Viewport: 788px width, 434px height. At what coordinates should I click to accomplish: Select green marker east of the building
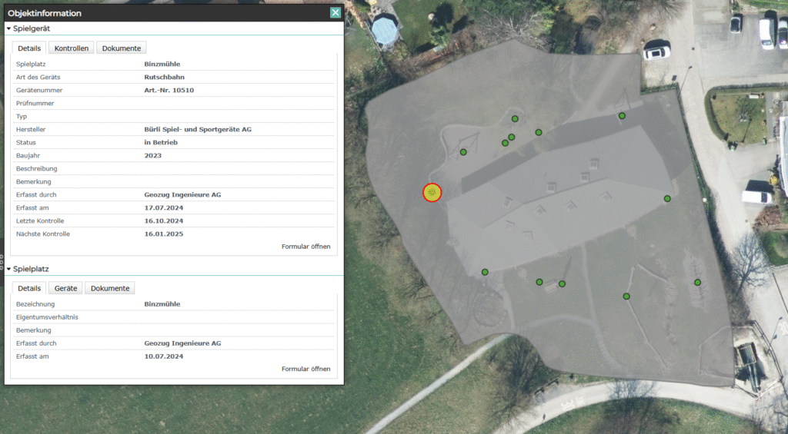coord(667,199)
